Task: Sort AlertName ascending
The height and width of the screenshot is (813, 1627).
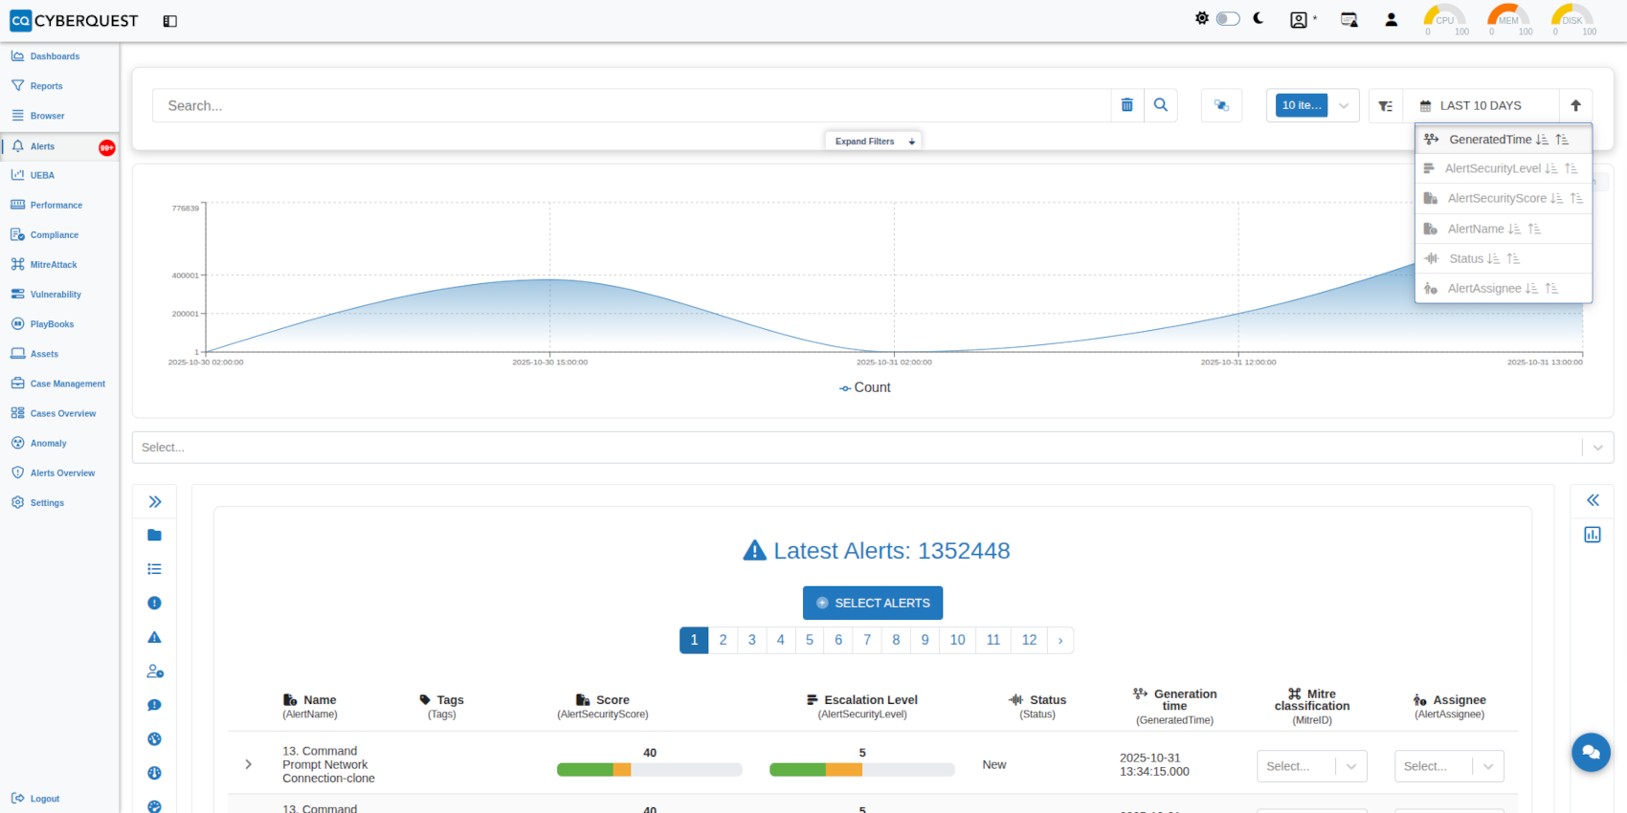Action: 1534,230
